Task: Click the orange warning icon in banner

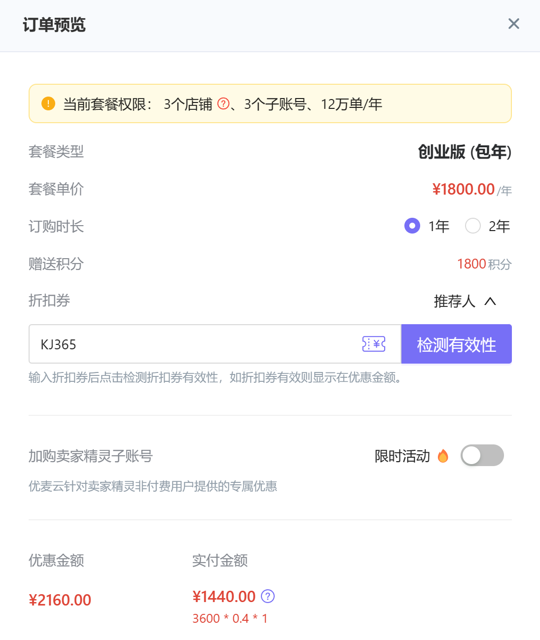Action: [x=48, y=103]
